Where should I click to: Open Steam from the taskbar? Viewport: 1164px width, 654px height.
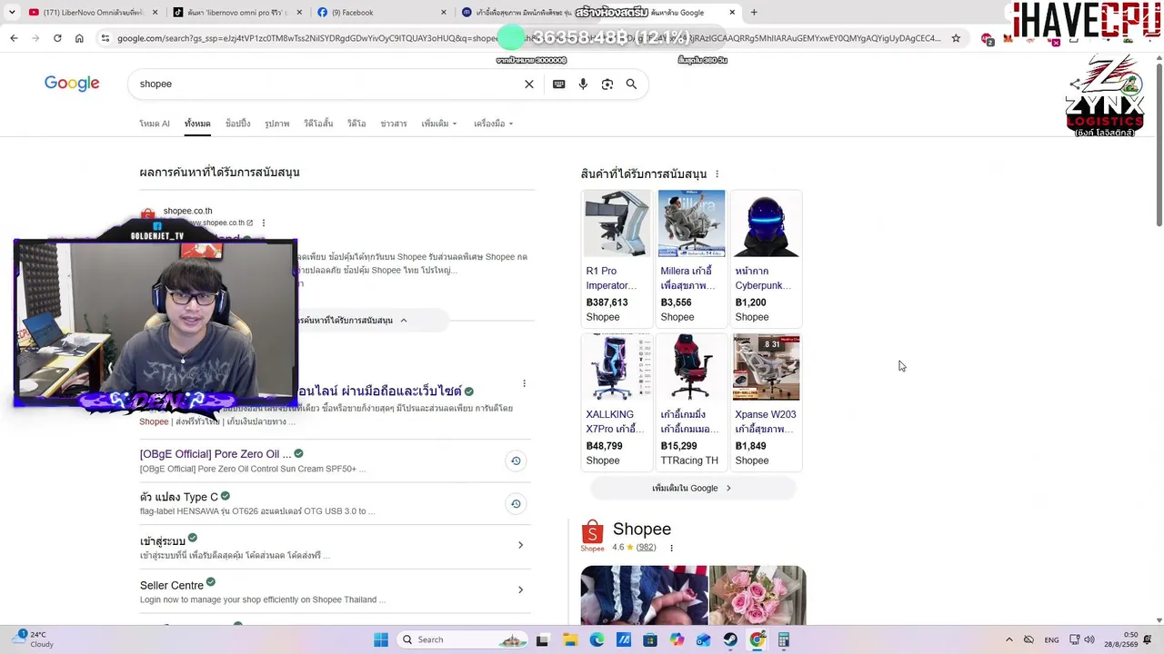[730, 639]
